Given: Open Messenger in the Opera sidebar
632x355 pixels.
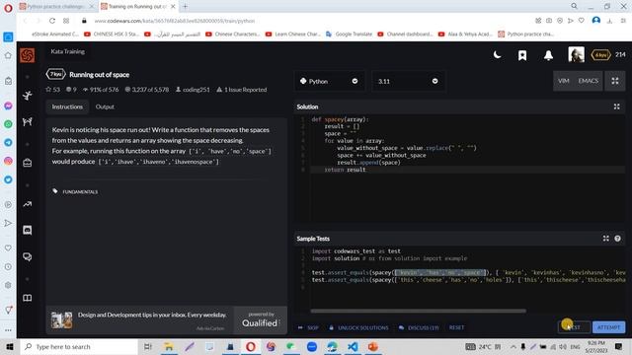Looking at the screenshot, I should click(x=8, y=106).
